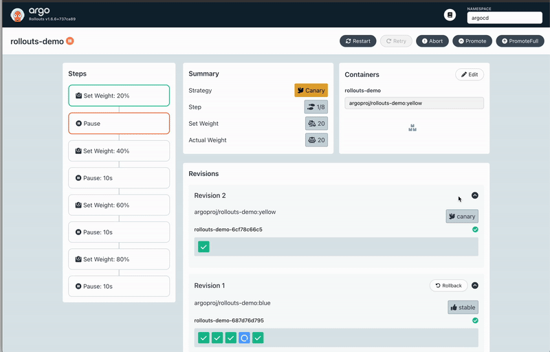Click the Canary strategy badge
The width and height of the screenshot is (550, 352).
[311, 90]
